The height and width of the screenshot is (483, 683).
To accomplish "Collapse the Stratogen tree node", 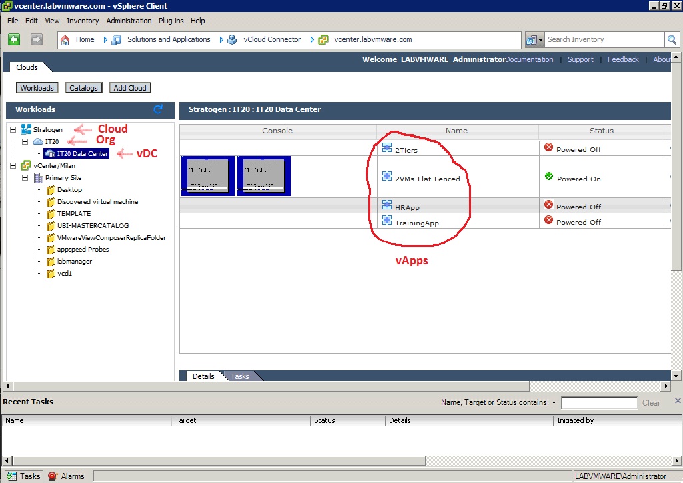I will (13, 129).
